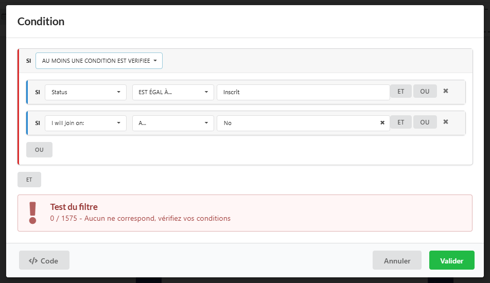Expand the 'I will join on:' field dropdown
490x283 pixels.
85,123
